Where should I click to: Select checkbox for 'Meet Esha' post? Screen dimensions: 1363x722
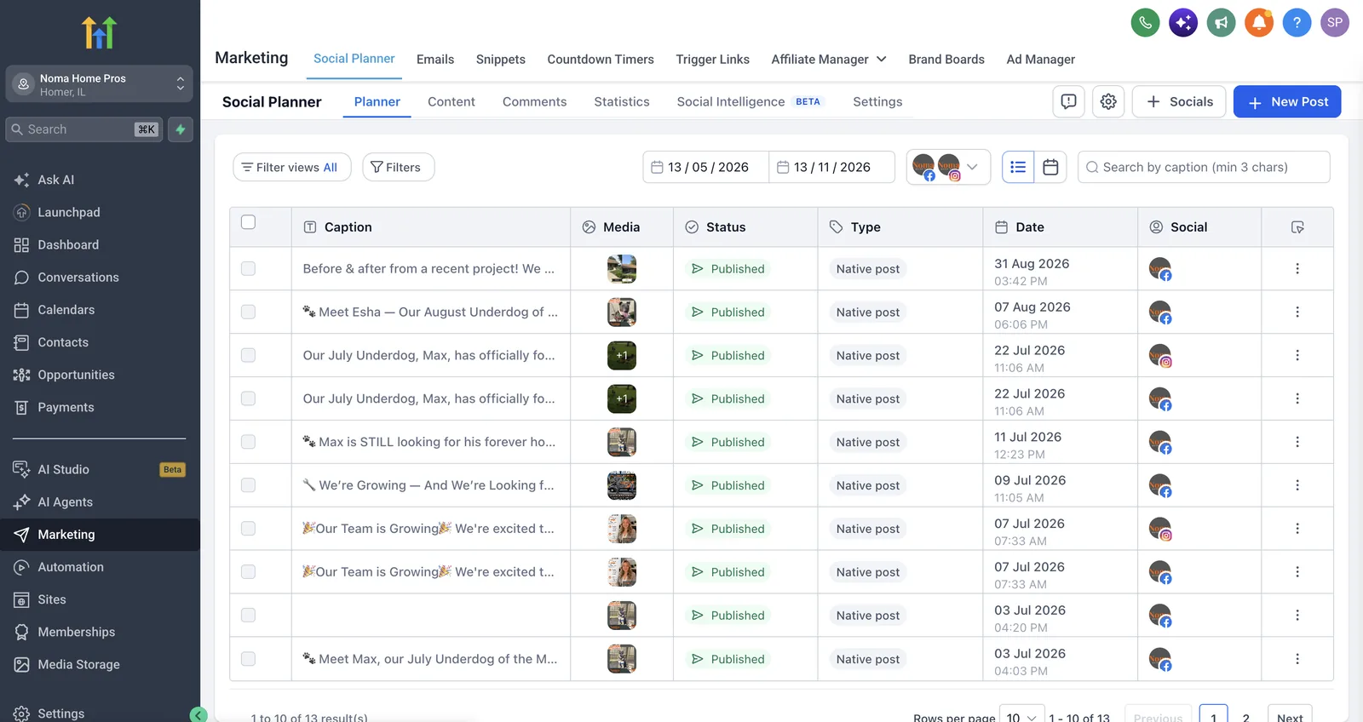click(x=248, y=312)
